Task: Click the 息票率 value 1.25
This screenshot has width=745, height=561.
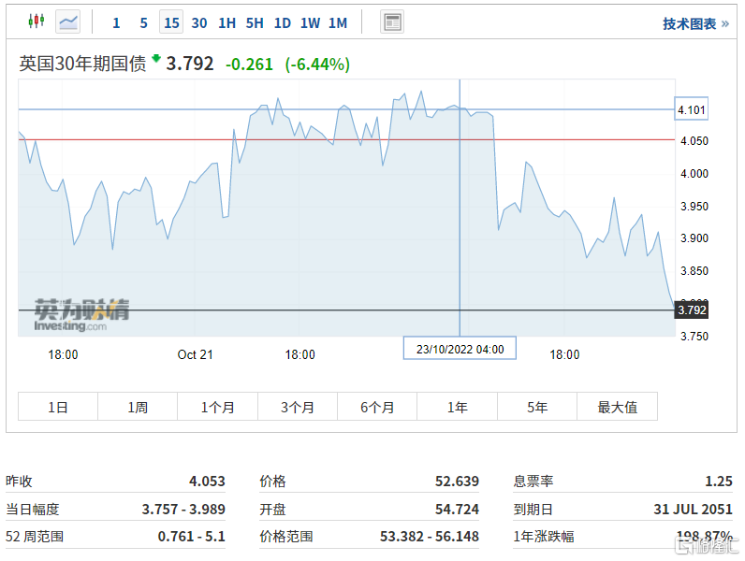Action: point(719,481)
